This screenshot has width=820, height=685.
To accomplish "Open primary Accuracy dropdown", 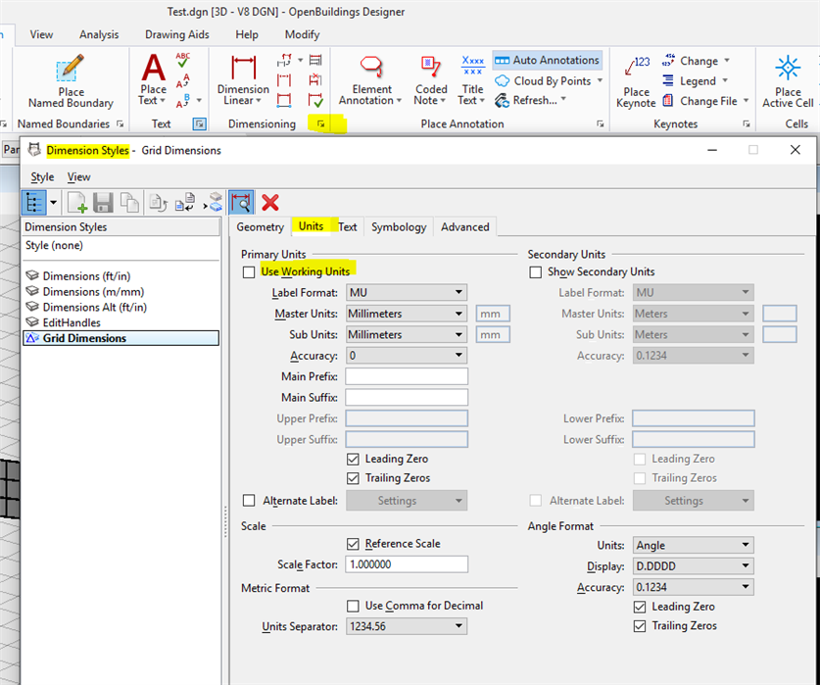I will [407, 356].
